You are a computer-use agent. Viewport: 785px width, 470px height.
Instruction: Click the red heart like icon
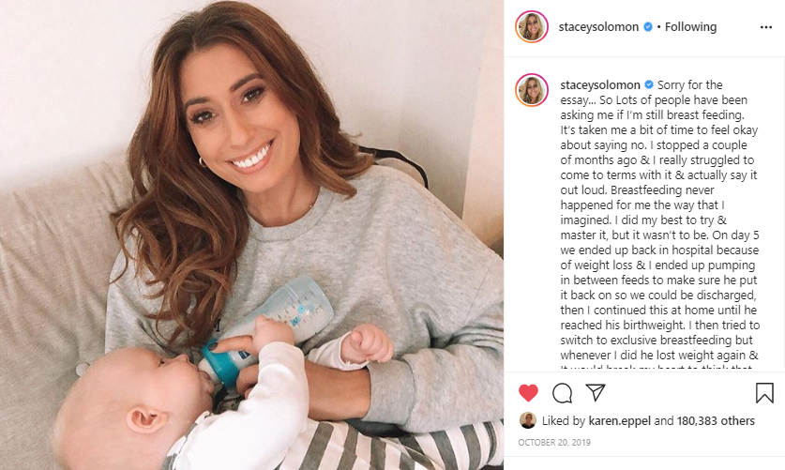[x=528, y=393]
